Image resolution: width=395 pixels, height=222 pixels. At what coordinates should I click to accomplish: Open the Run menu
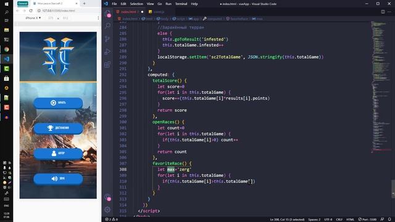click(x=168, y=4)
